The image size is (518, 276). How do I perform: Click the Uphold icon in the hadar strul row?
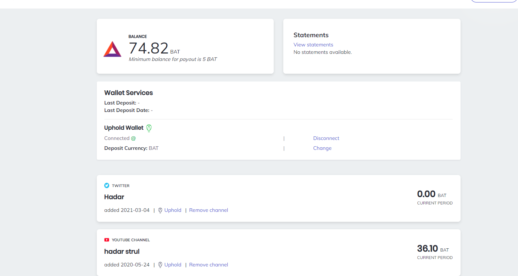[x=160, y=265]
